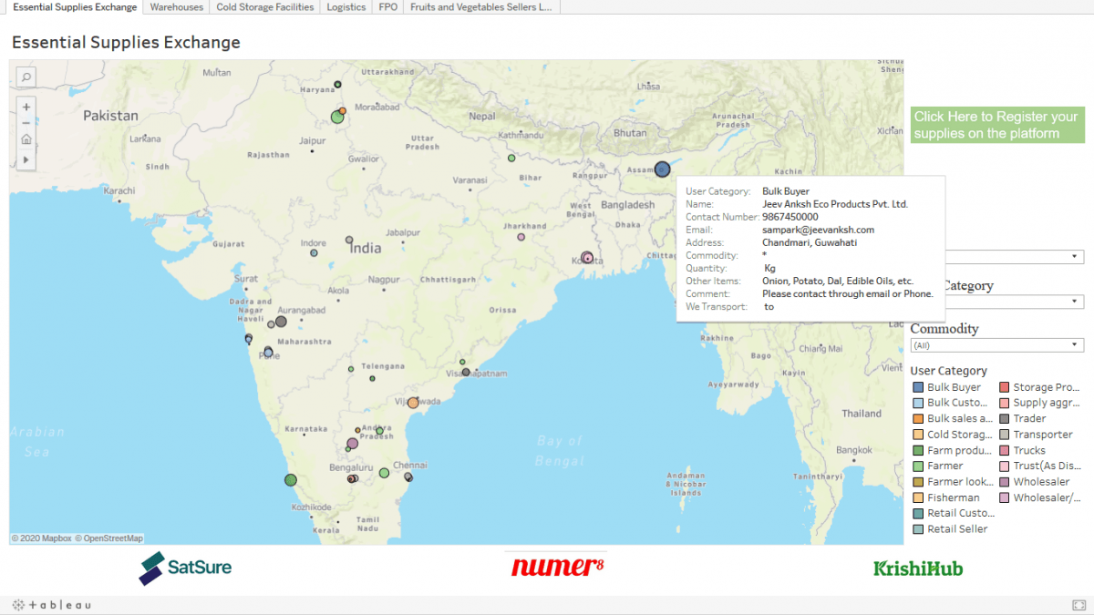
Task: Open the Commodity dropdown showing (All)
Action: (996, 345)
